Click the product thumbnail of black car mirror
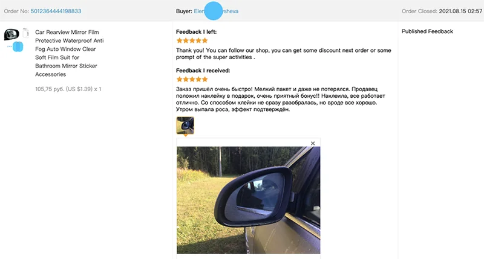 tap(11, 34)
